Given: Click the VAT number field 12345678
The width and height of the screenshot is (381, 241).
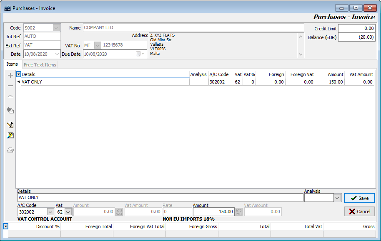Looking at the screenshot, I should [124, 45].
